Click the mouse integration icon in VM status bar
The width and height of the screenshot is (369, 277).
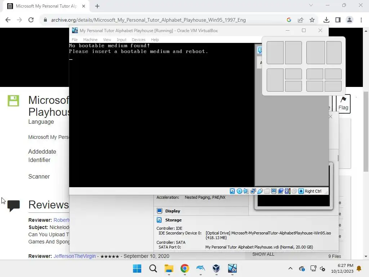(294, 191)
